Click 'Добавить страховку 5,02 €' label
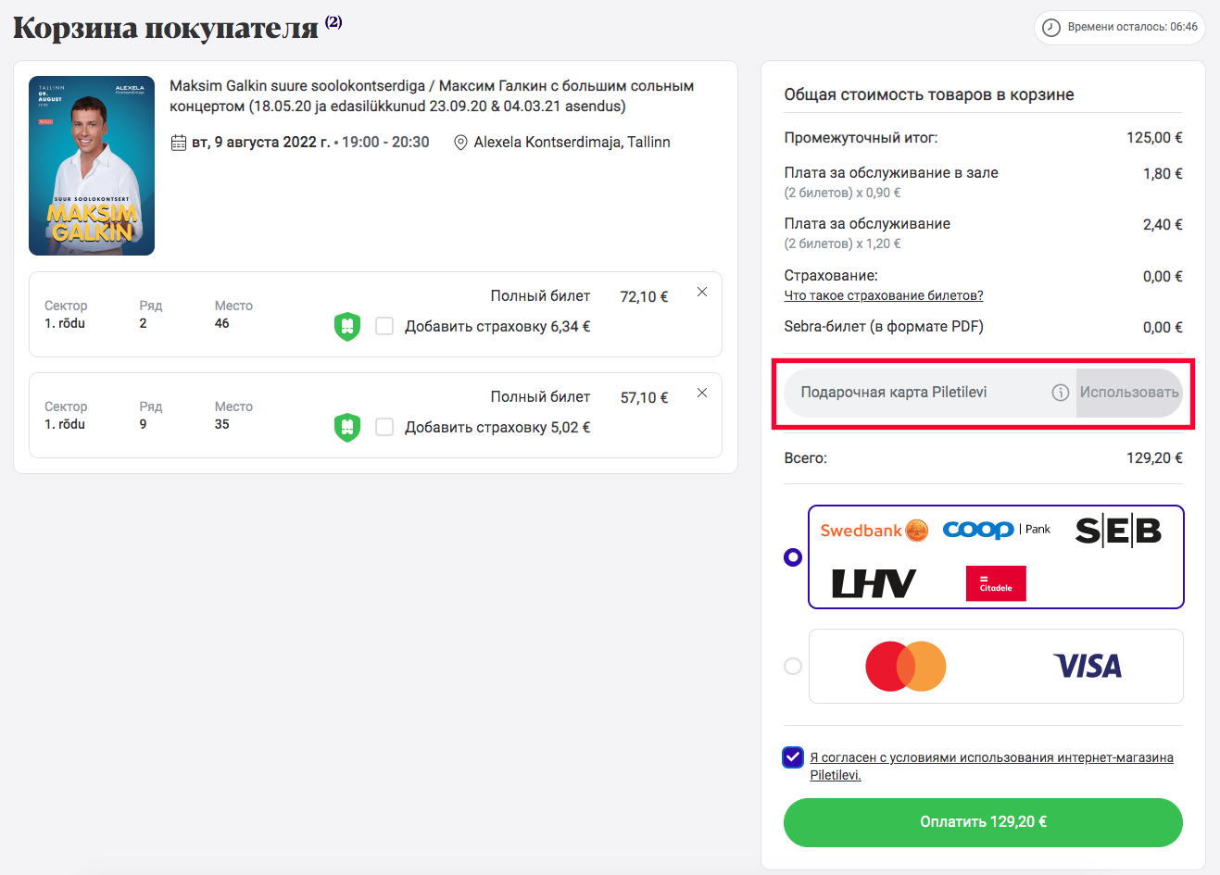The width and height of the screenshot is (1220, 875). pos(497,428)
